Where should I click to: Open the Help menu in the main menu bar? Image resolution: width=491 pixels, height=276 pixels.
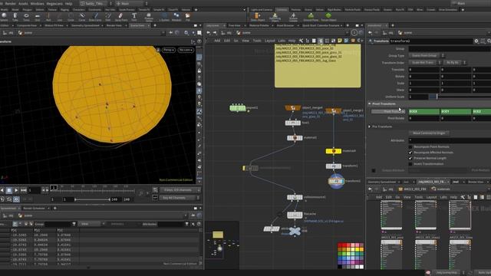click(x=68, y=3)
